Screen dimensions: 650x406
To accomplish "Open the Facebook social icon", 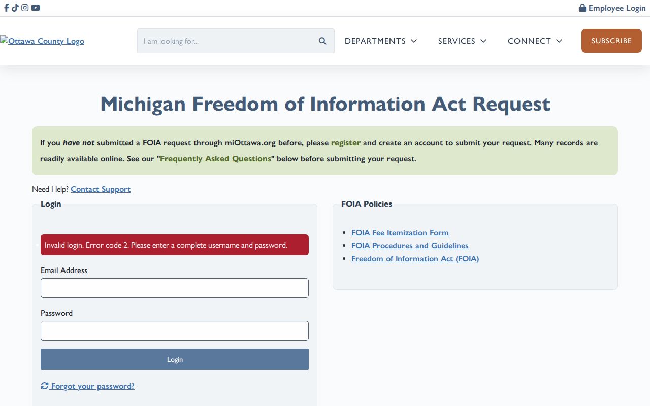I will [7, 8].
